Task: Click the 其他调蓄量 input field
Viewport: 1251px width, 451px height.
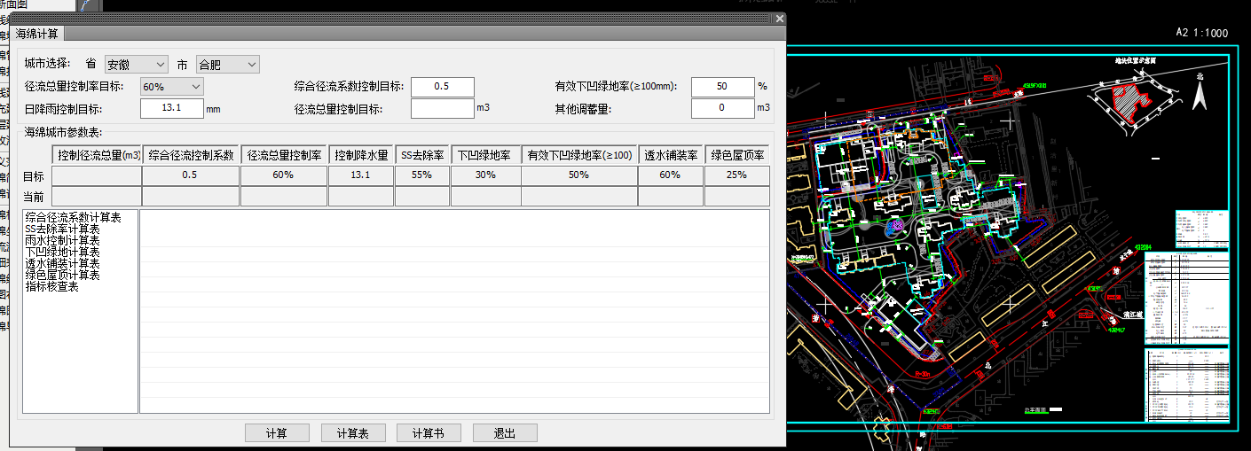Action: (x=721, y=108)
